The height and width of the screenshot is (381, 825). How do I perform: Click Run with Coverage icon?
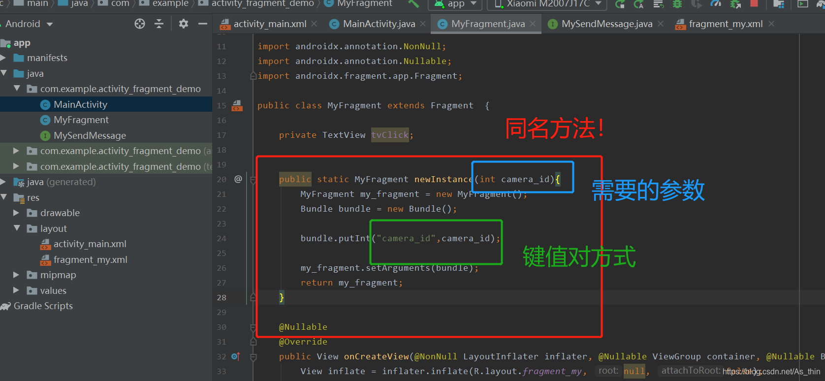point(697,4)
